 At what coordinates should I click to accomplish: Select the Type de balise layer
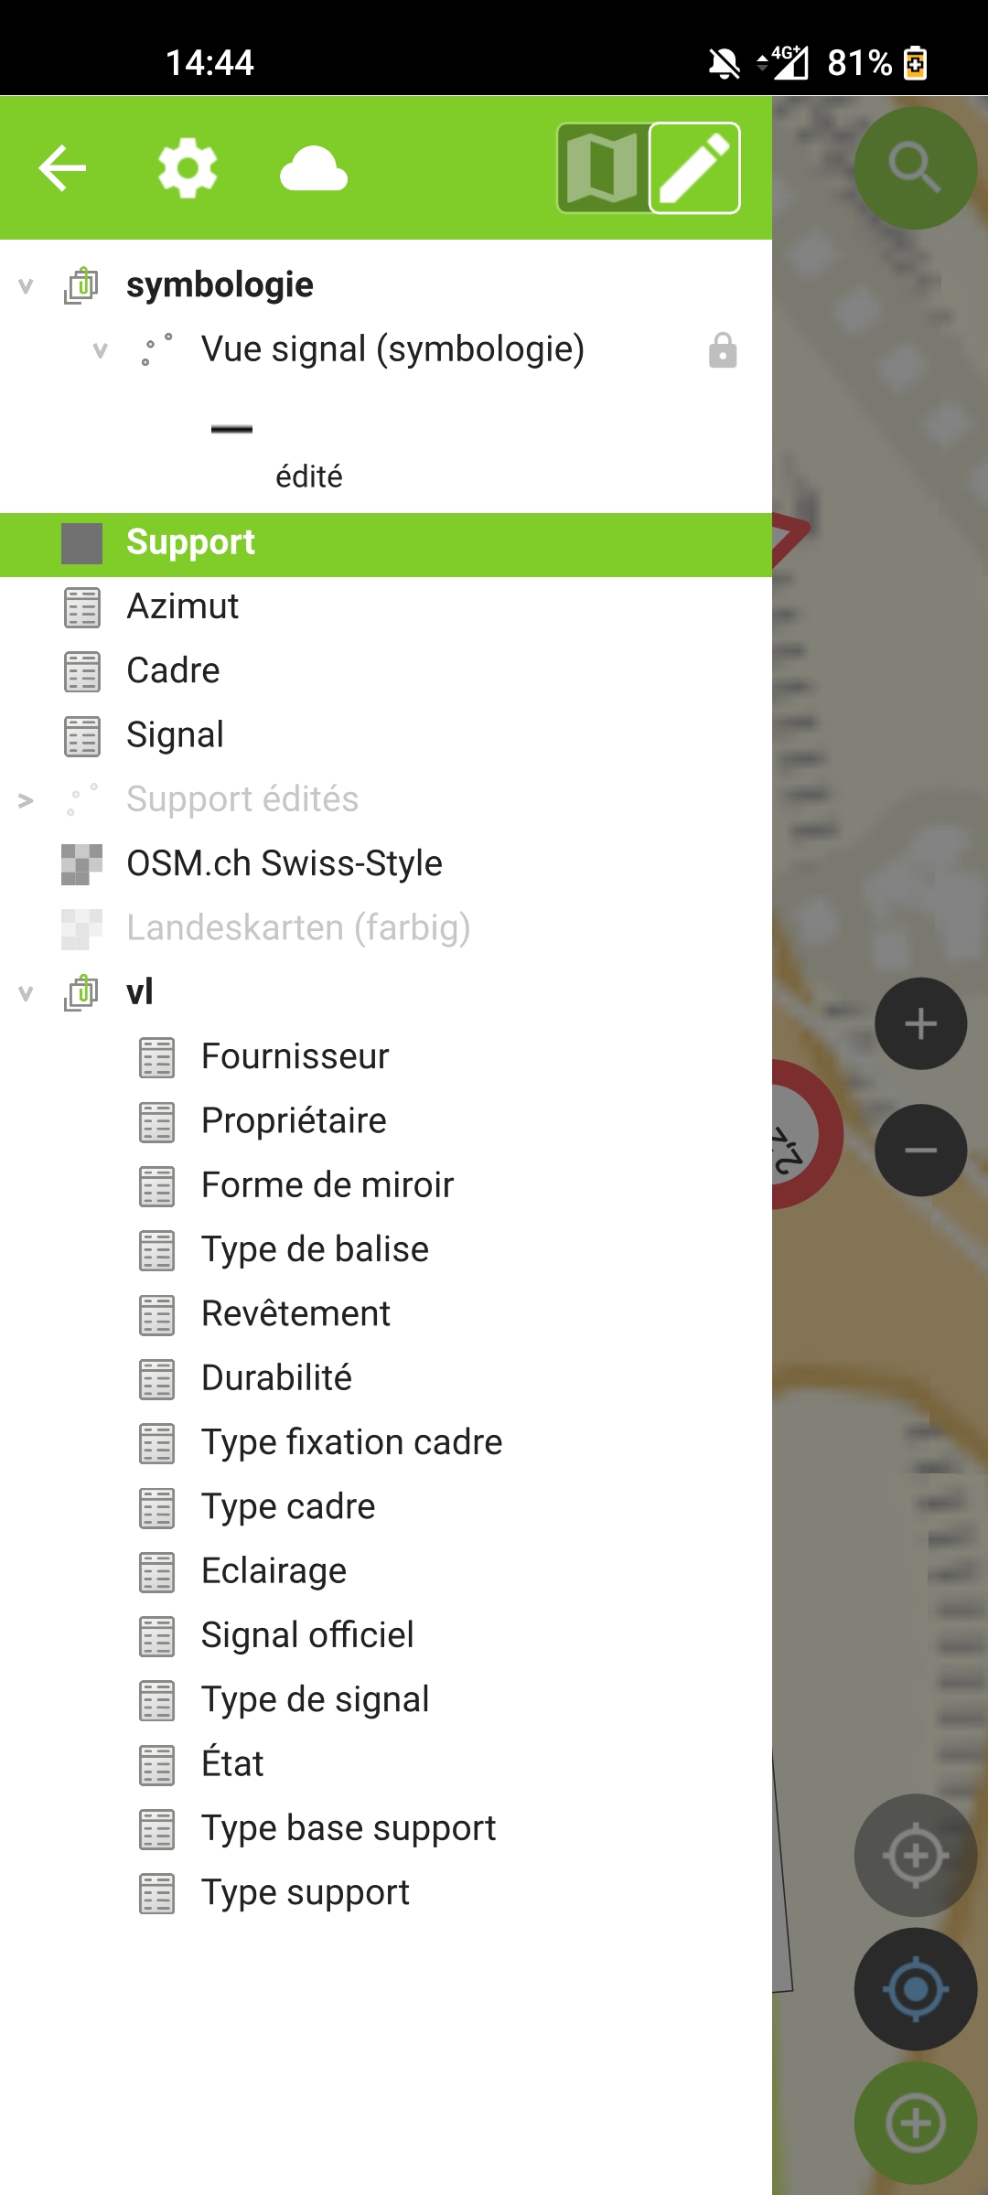(315, 1249)
